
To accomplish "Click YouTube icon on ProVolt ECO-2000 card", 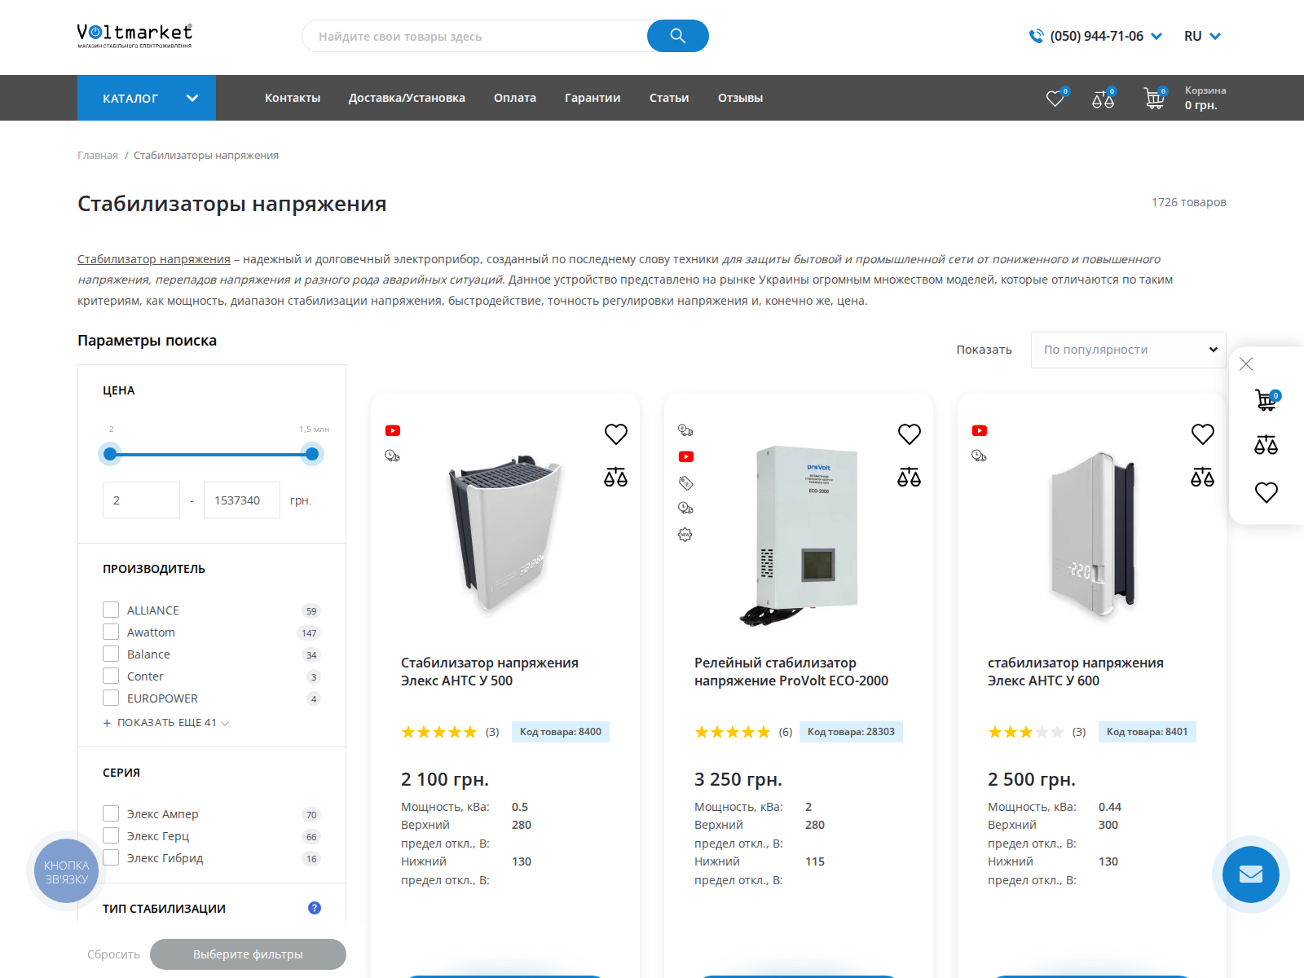I will [x=686, y=456].
